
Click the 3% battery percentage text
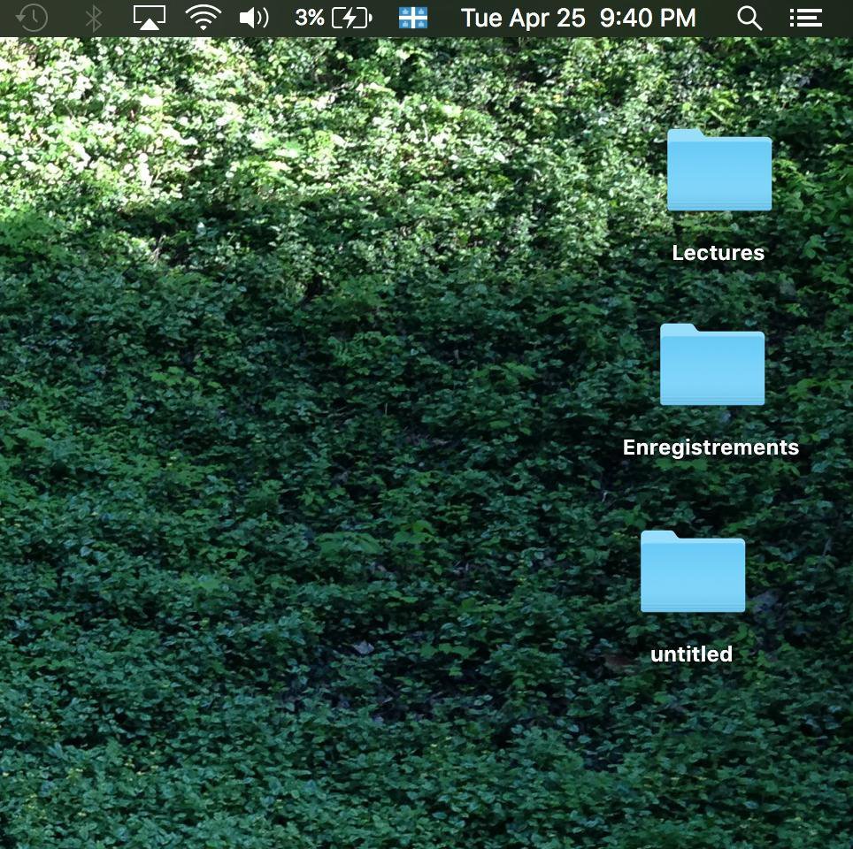click(310, 18)
